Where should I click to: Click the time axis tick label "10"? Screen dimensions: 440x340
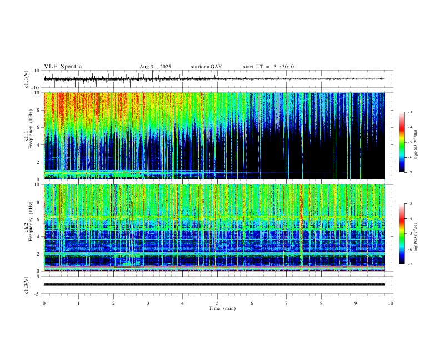coord(391,303)
